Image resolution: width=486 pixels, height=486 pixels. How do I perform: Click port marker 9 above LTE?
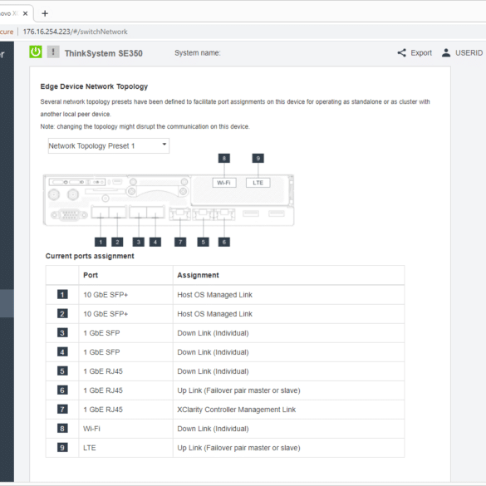258,159
